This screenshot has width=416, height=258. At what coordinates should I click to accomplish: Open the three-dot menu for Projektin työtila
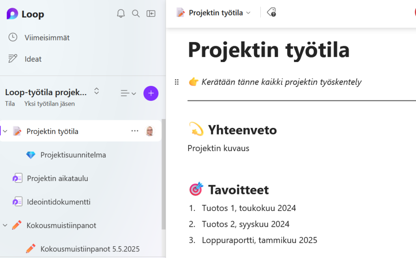(135, 131)
